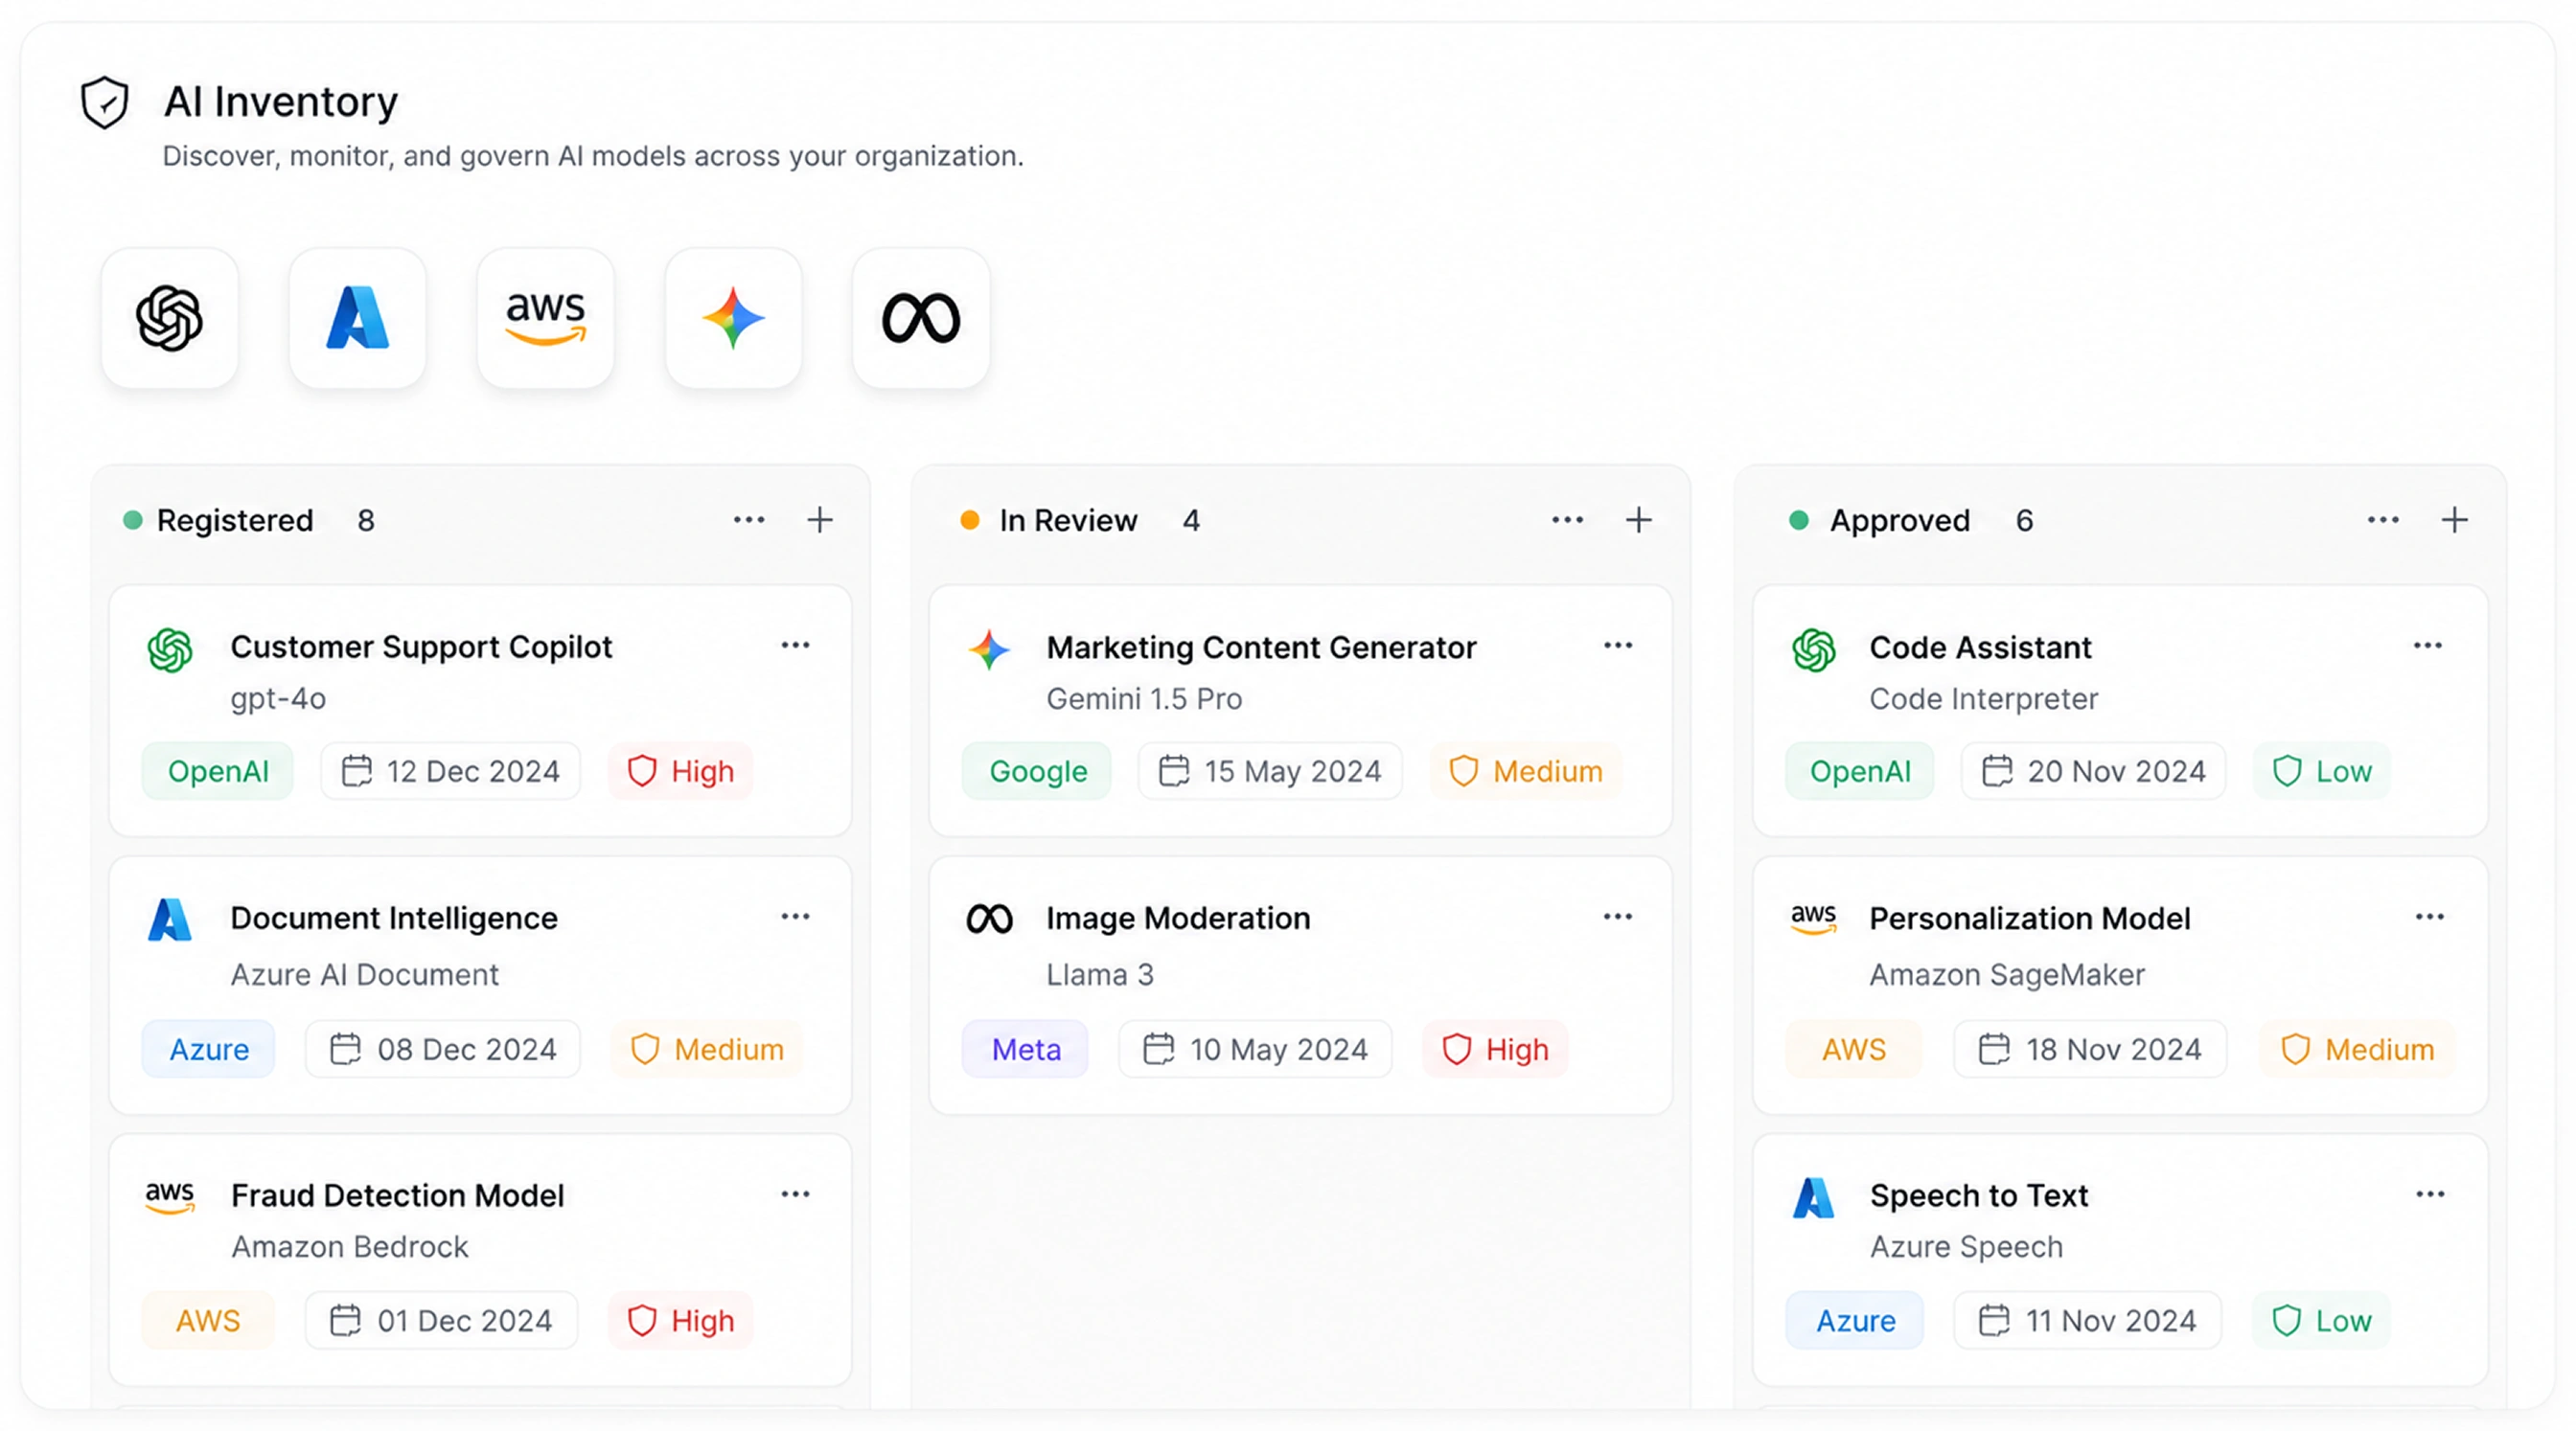Click Azure tag on Document Intelligence card

[209, 1049]
